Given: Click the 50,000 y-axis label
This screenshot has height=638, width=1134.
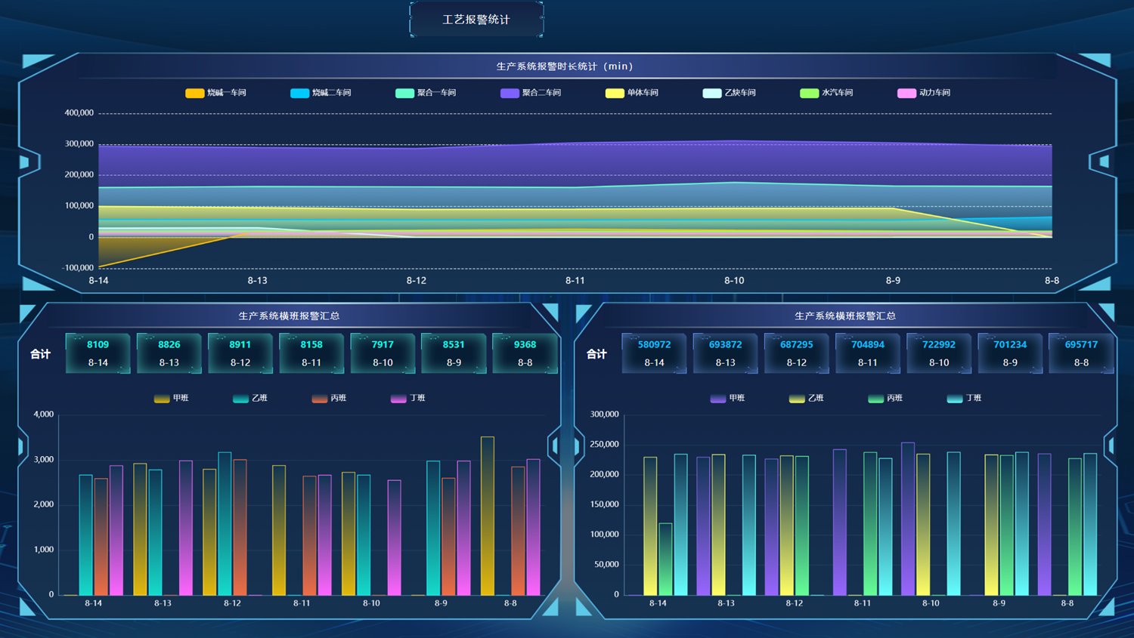Looking at the screenshot, I should point(606,564).
